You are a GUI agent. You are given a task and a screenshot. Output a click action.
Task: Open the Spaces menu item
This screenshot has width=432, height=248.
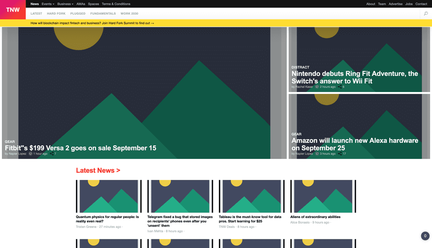(x=93, y=4)
